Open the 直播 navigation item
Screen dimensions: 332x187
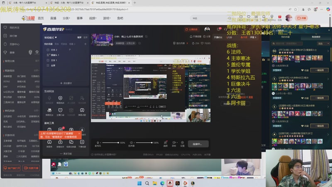coord(53,18)
